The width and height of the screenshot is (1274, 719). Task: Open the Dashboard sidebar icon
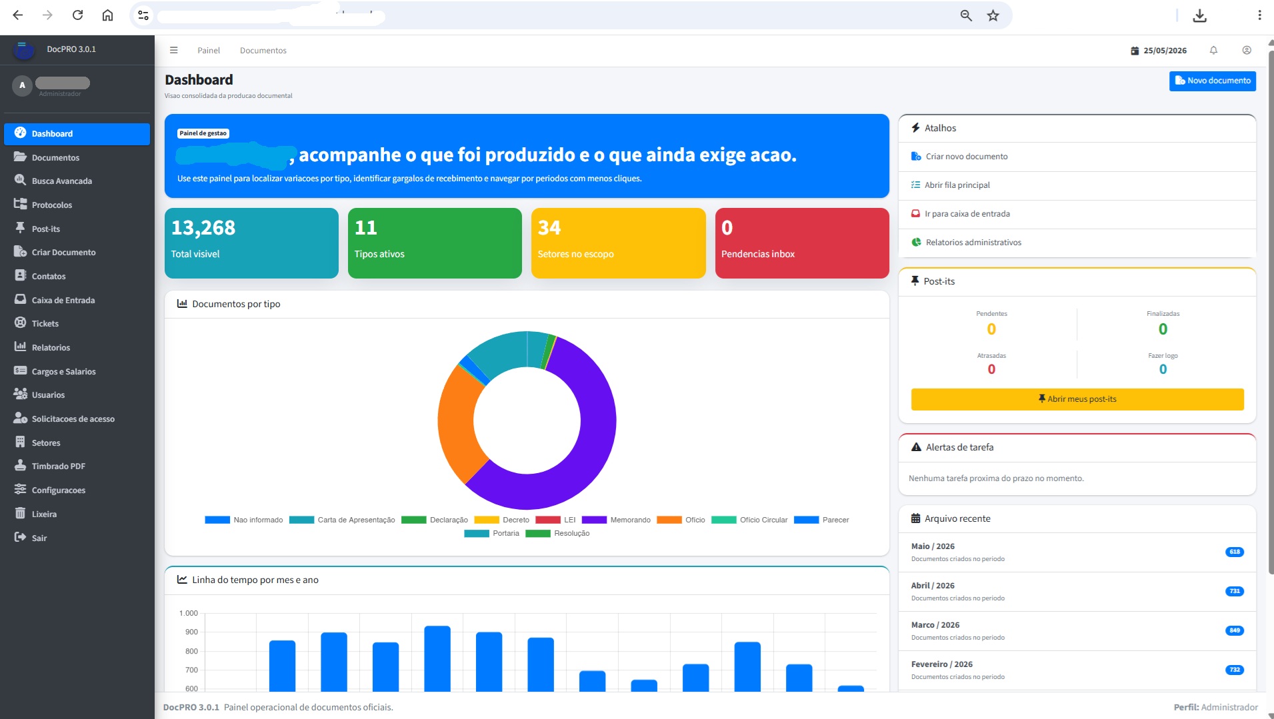[x=20, y=133]
